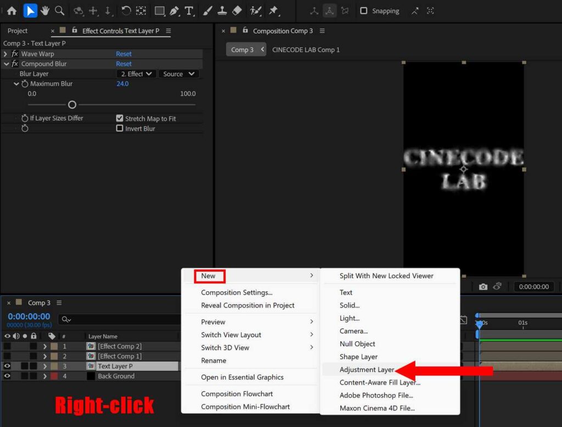Open the Preview submenu
Screen dimensions: 562x427
(250, 322)
